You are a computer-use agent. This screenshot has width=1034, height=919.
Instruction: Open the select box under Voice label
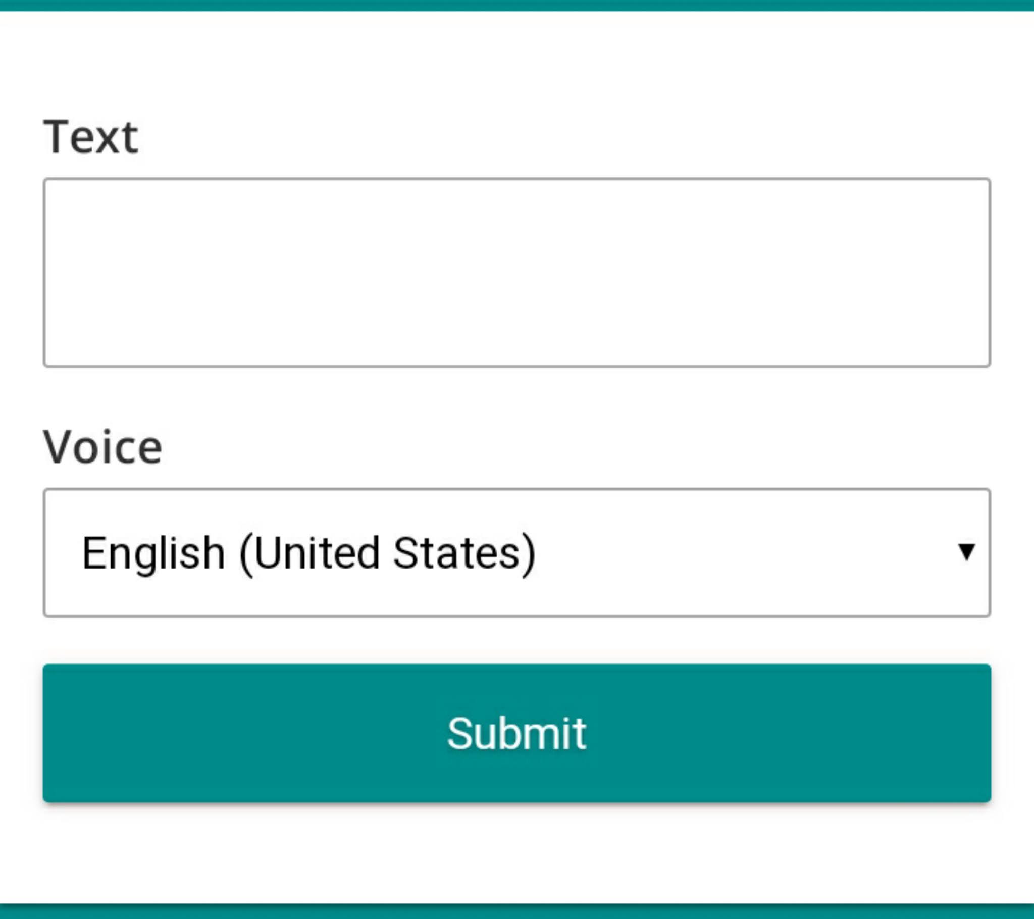click(x=516, y=552)
